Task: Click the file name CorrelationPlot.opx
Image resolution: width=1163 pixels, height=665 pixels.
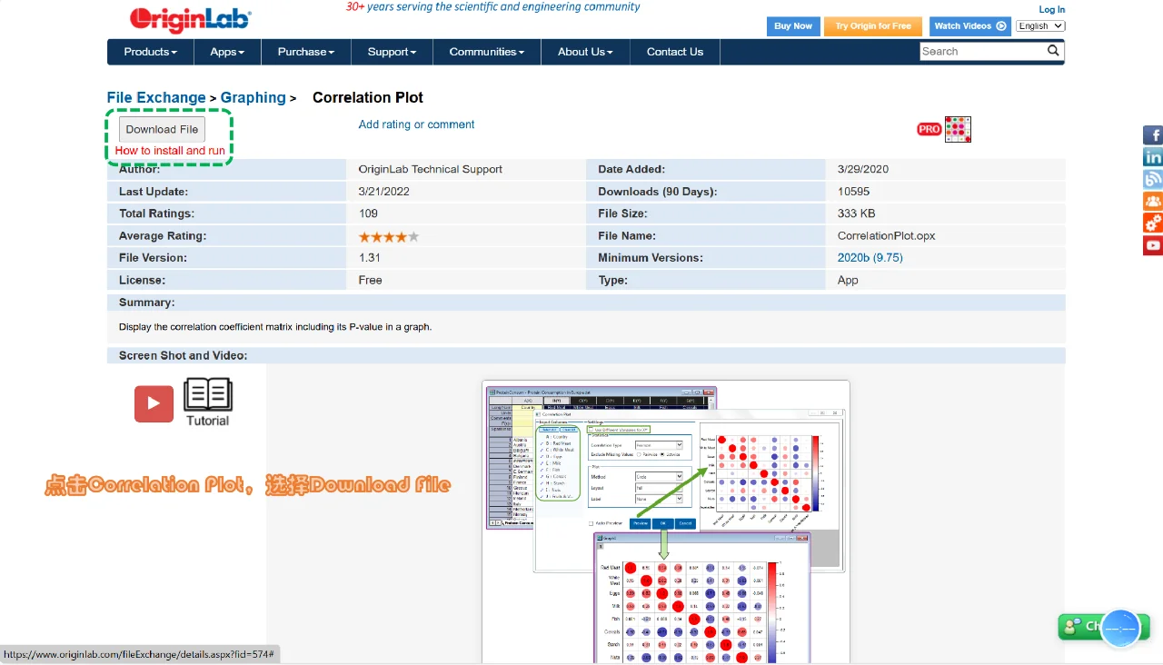Action: (887, 236)
